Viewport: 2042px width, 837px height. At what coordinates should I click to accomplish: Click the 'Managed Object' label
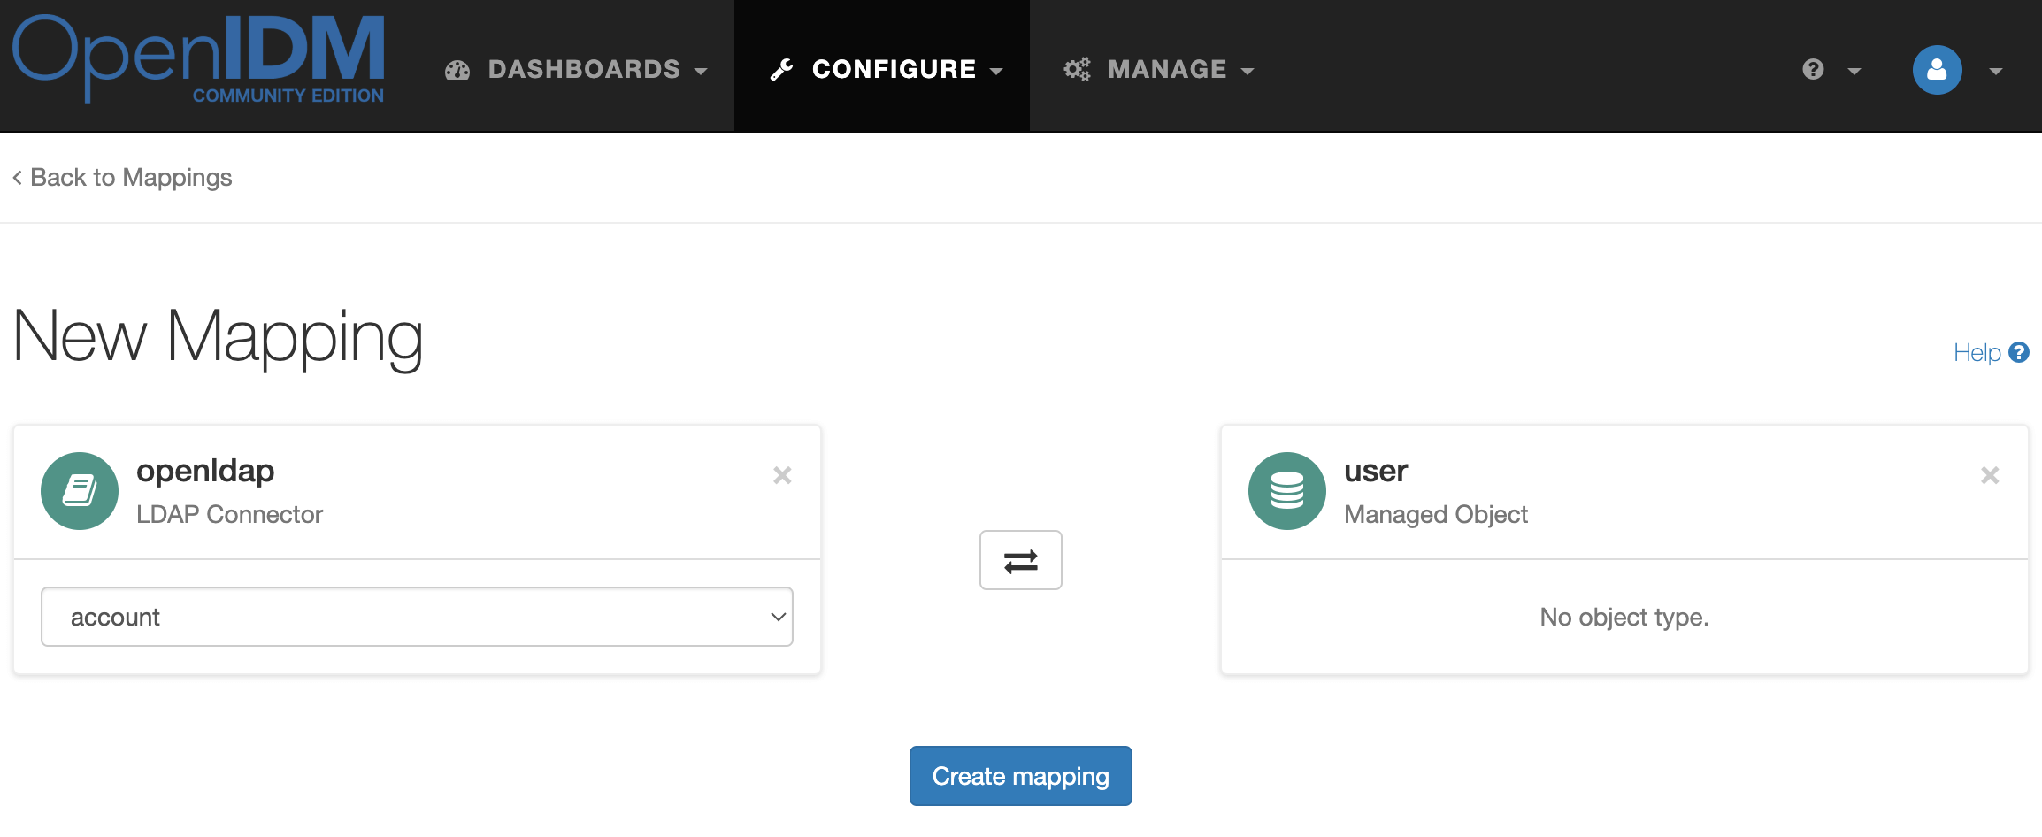click(1436, 514)
